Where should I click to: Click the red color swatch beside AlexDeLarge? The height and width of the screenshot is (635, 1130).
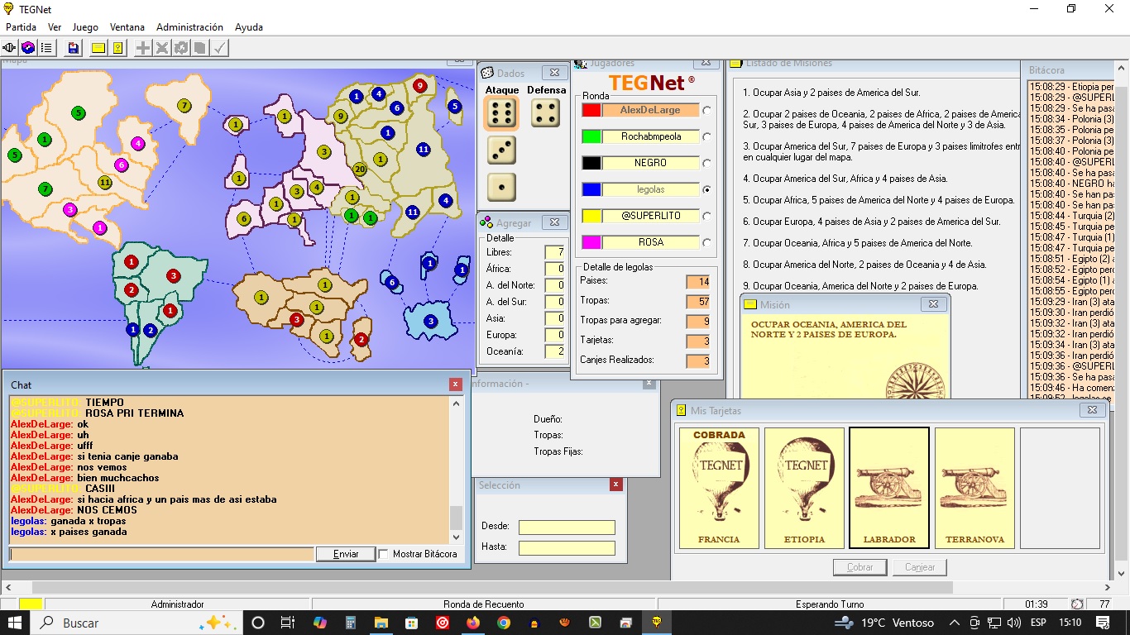click(x=591, y=110)
